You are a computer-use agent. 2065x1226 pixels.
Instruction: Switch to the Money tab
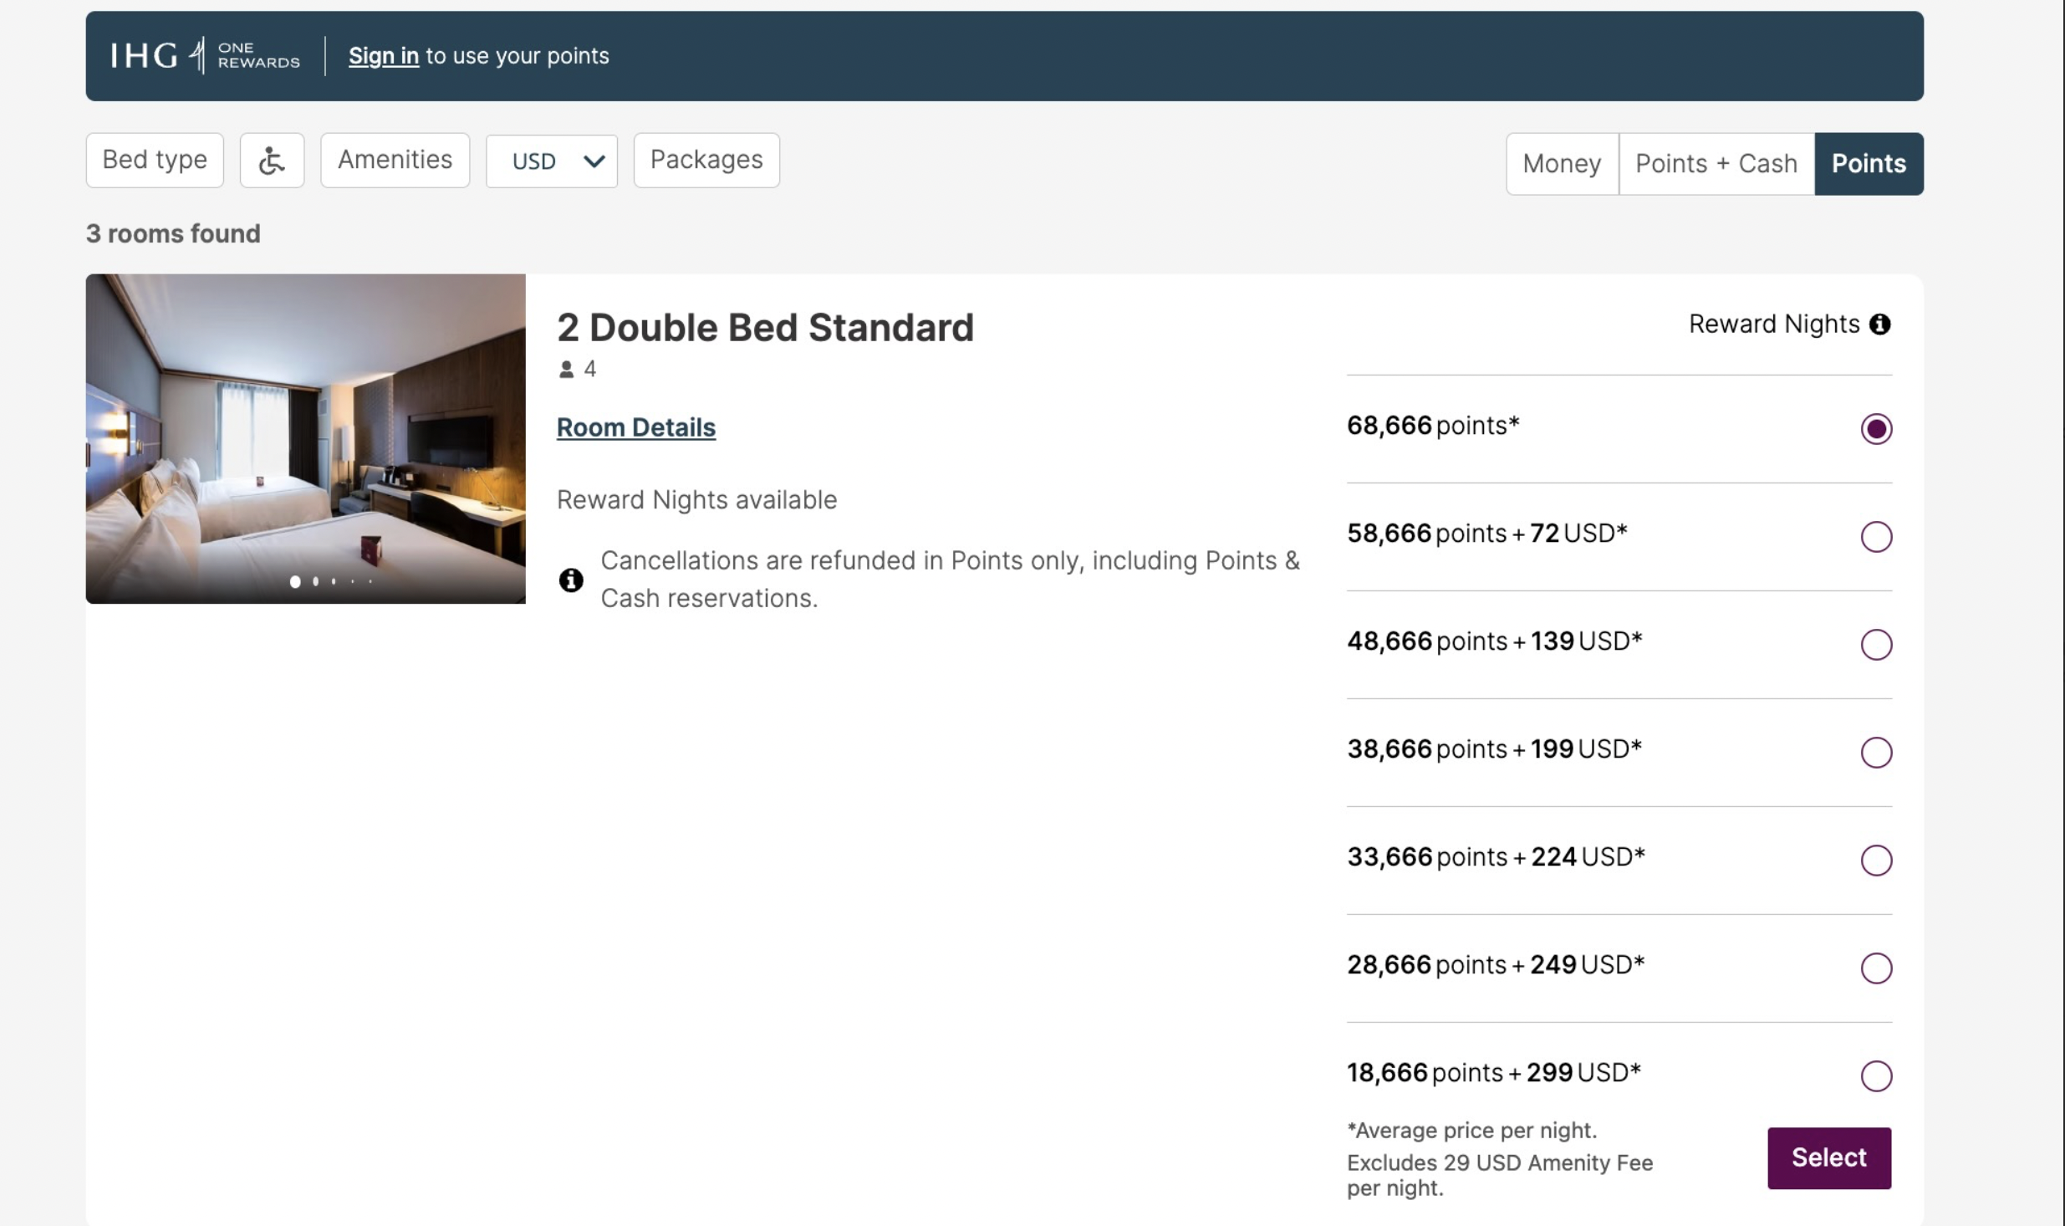click(x=1561, y=163)
